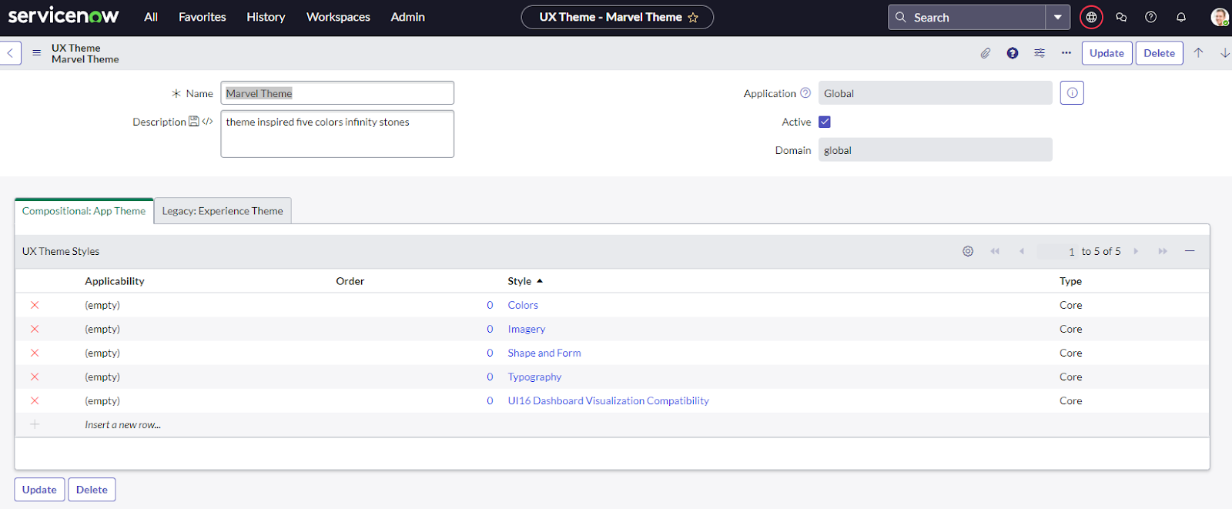Screen dimensions: 1232x509
Task: Toggle the Active checkbox
Action: click(825, 122)
